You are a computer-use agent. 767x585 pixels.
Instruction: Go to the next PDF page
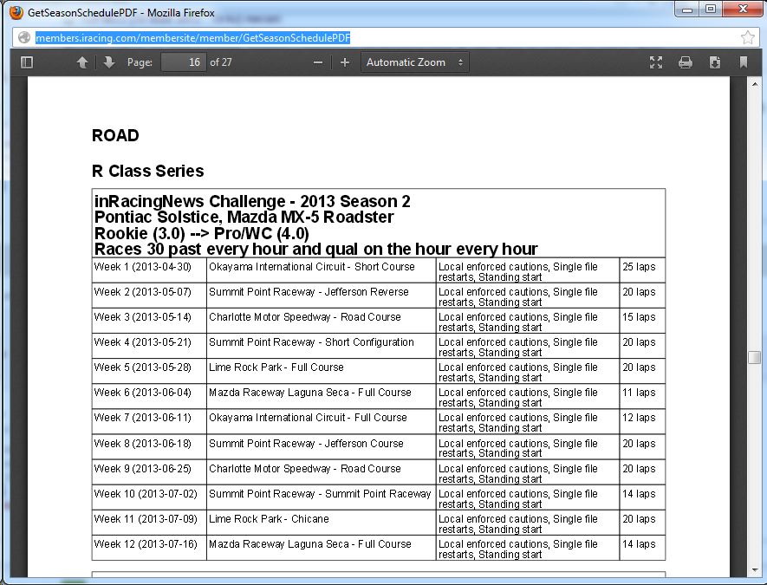[108, 62]
